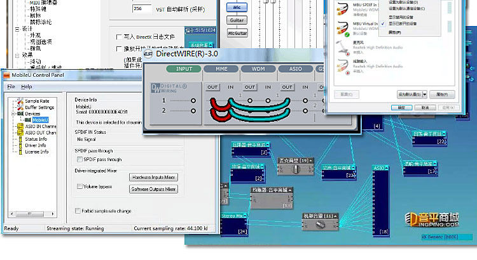477x260 pixels.
Task: Tick the second checkbox below DirectX log option
Action: tap(120, 49)
